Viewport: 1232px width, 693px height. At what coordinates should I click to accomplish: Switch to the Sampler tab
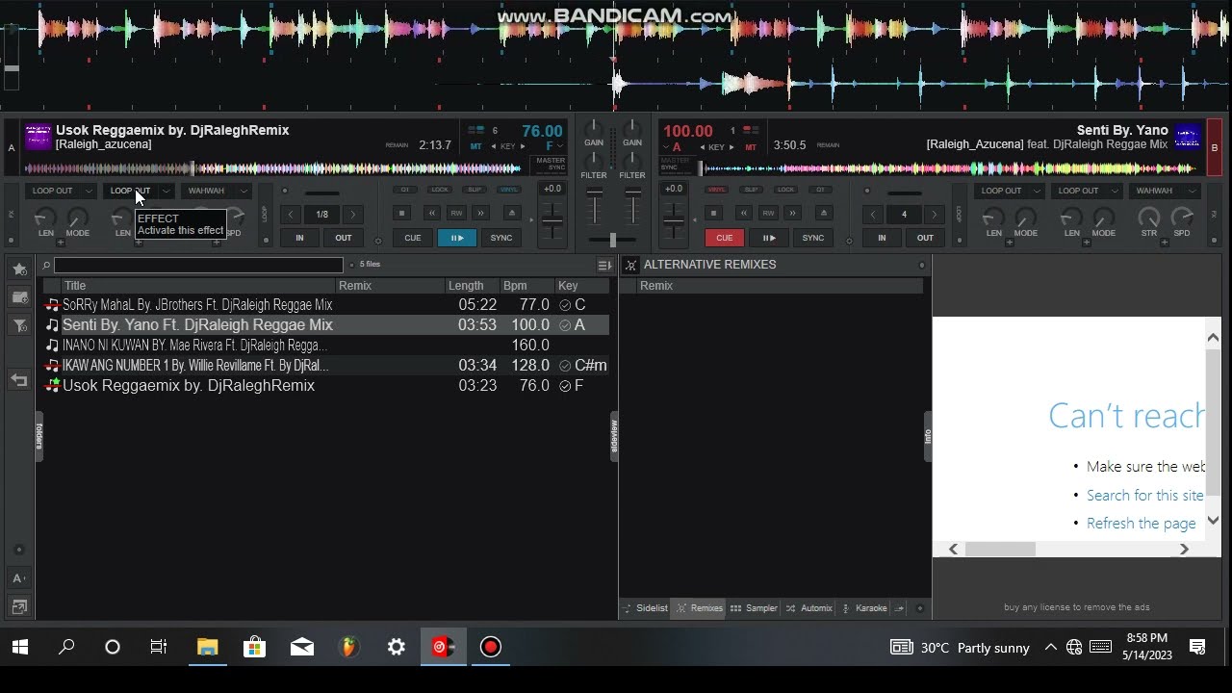click(754, 608)
